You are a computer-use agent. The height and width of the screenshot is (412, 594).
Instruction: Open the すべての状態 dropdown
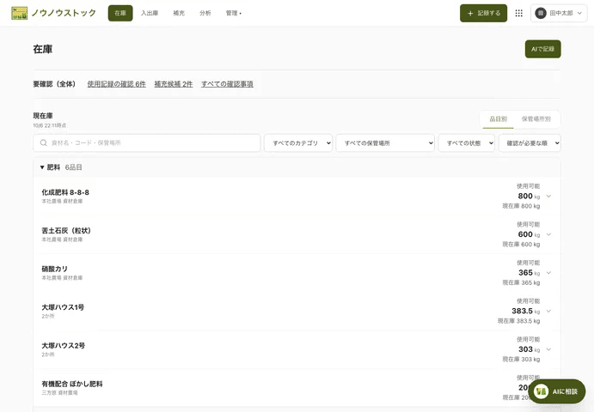point(466,143)
